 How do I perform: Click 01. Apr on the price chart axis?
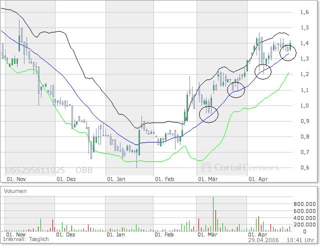(x=258, y=178)
